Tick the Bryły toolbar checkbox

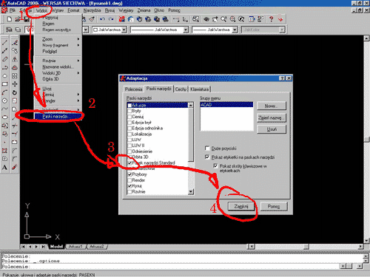129,111
